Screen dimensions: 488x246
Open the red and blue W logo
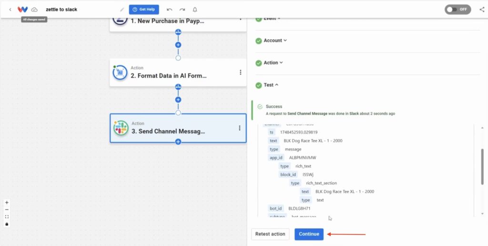[x=22, y=10]
